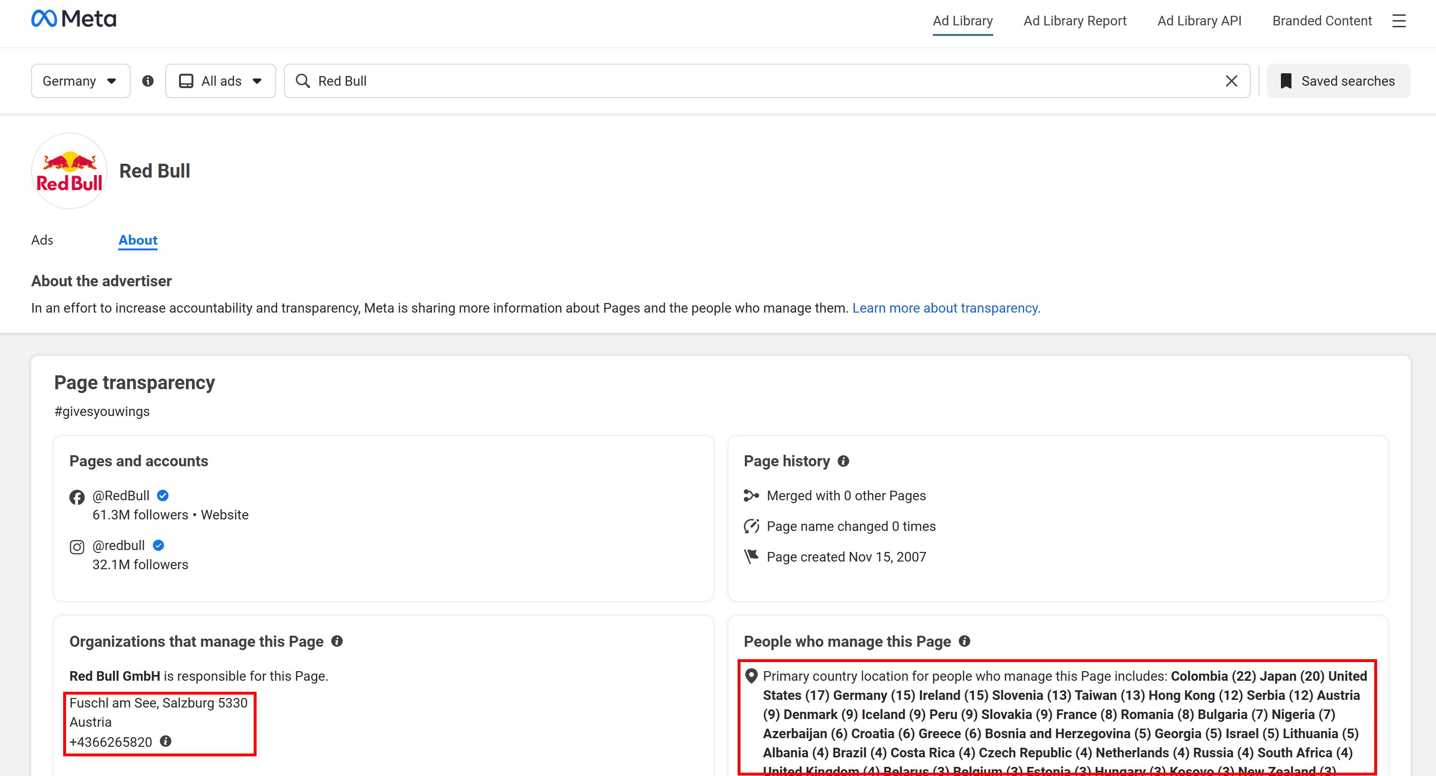Viewport: 1436px width, 776px height.
Task: Open the hamburger navigation menu
Action: [1399, 21]
